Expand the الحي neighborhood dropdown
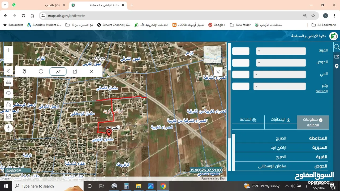Image resolution: width=340 pixels, height=191 pixels. pos(279,75)
